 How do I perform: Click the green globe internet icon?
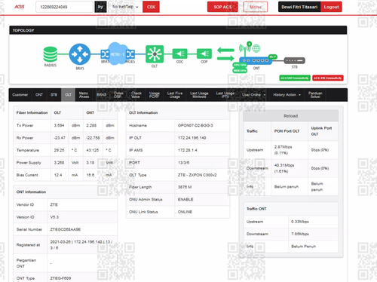tap(256, 48)
